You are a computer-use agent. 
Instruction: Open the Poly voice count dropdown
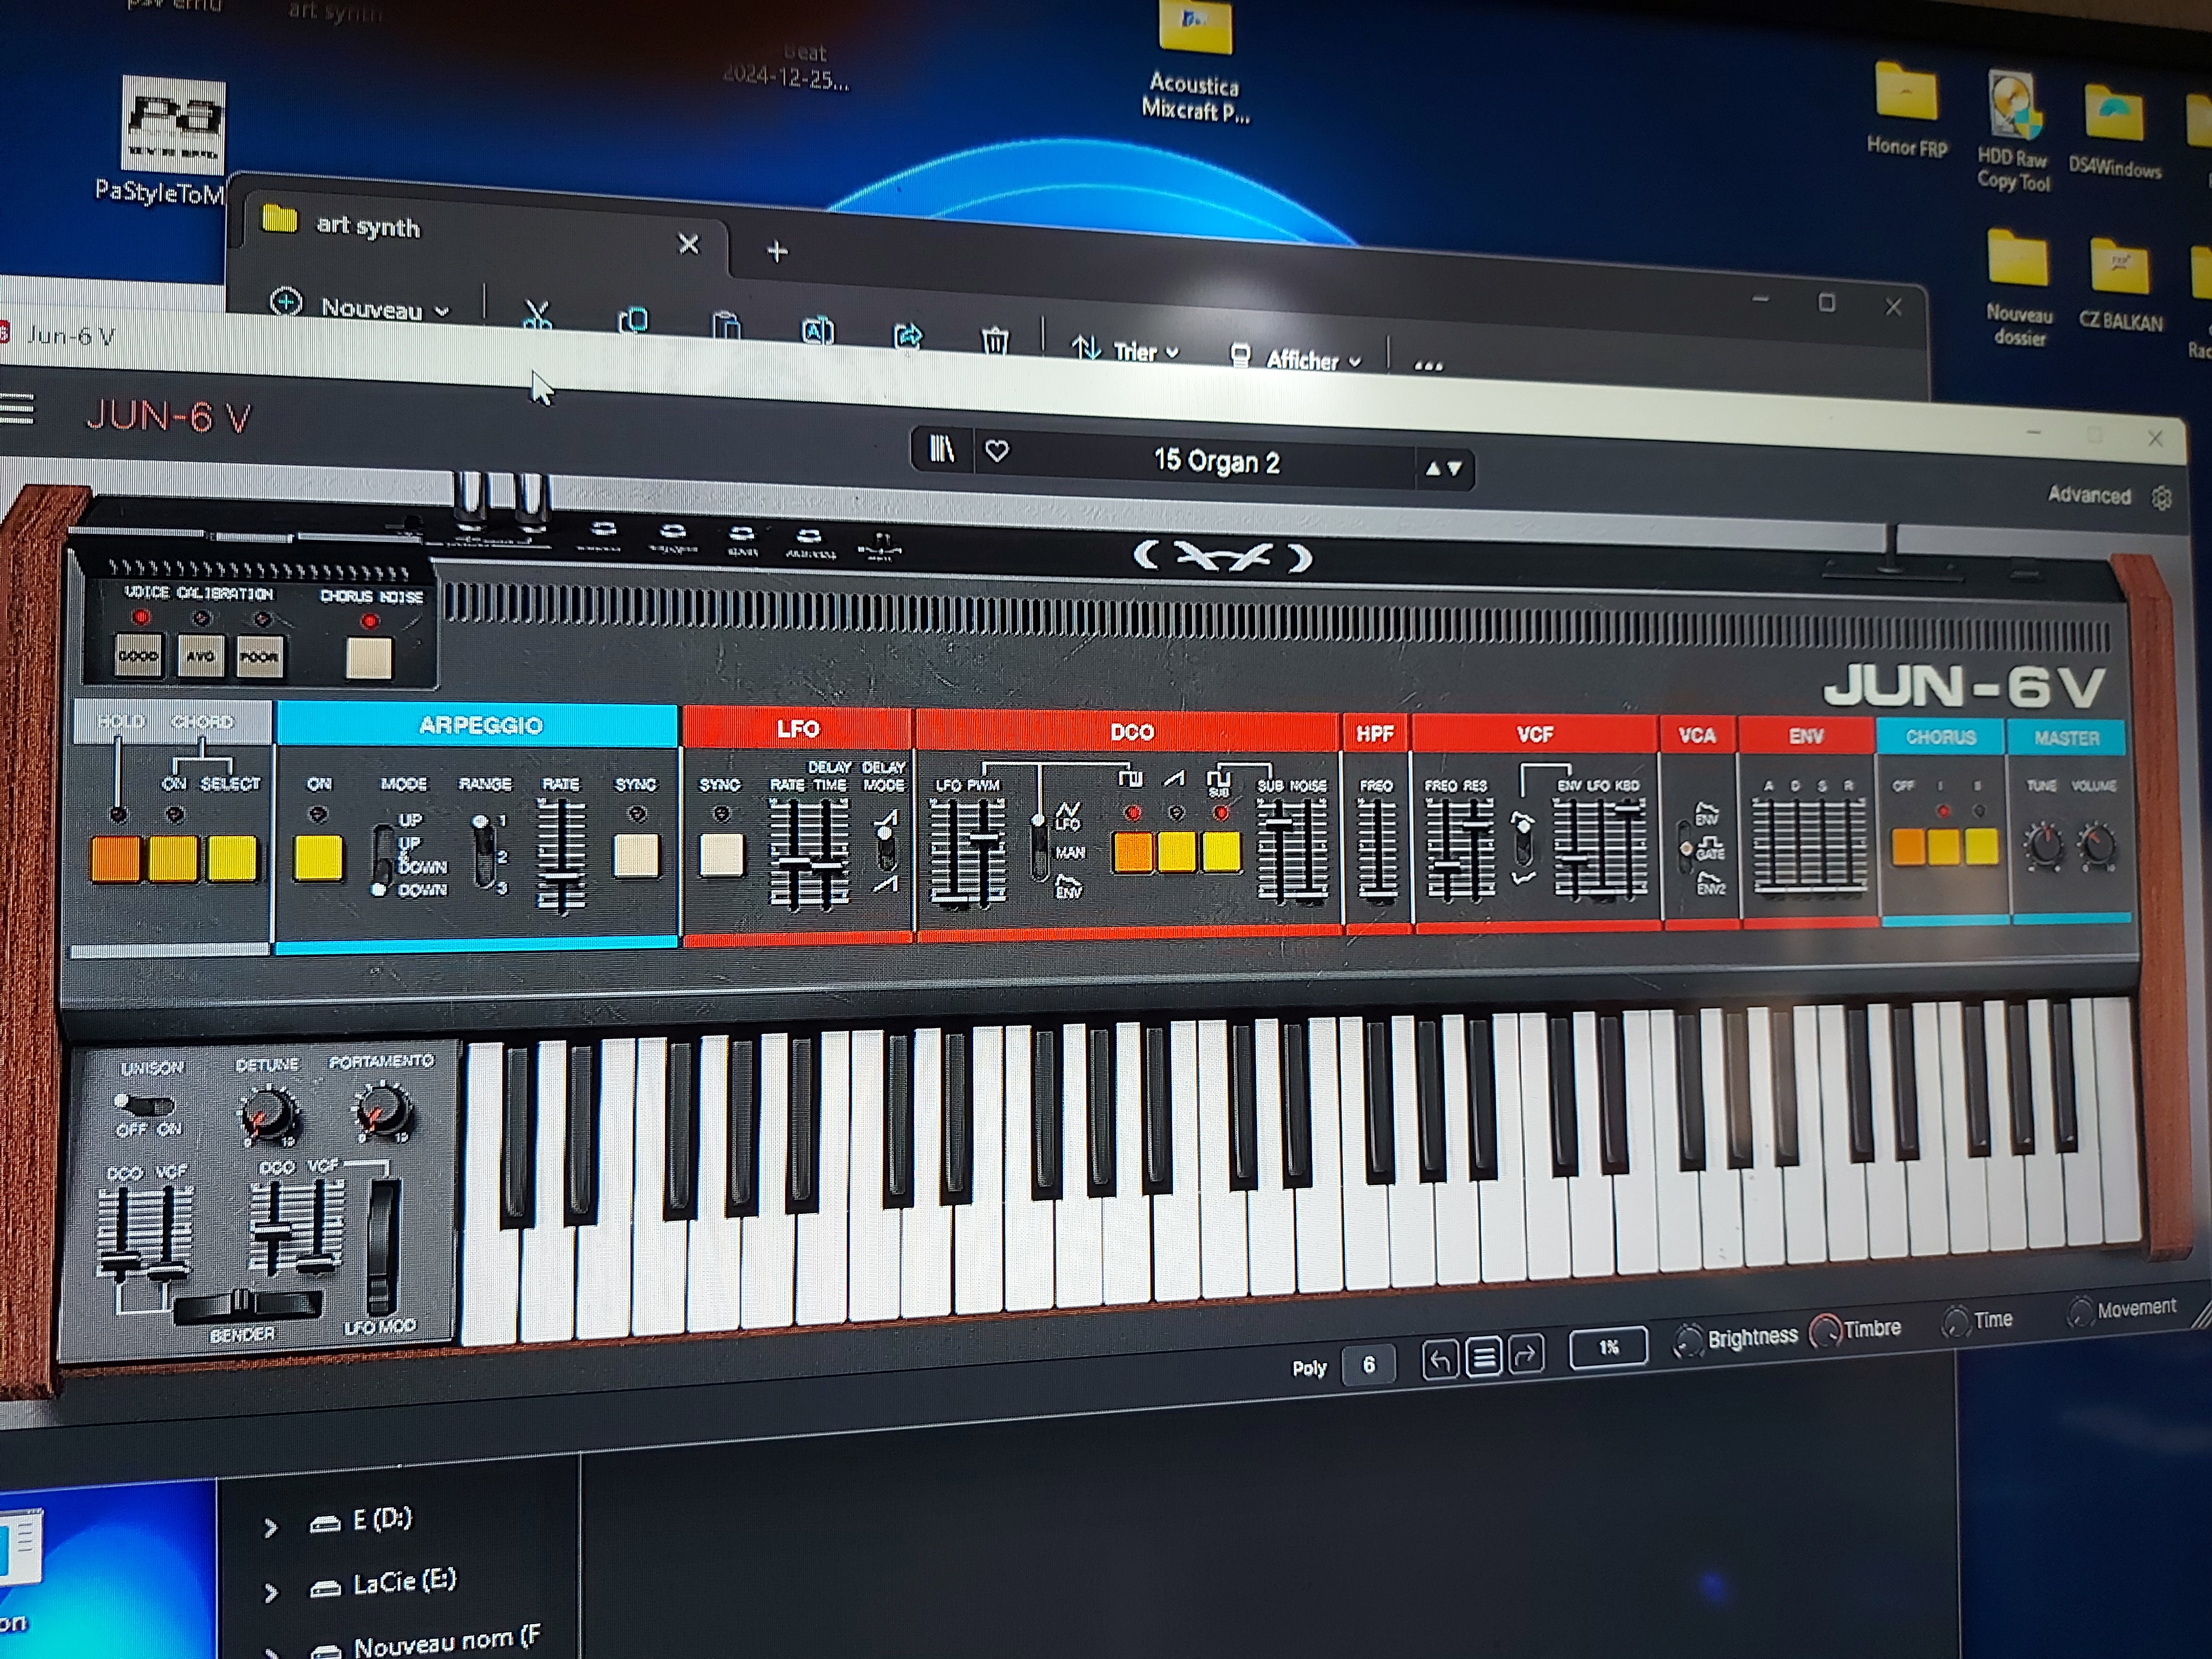click(1368, 1364)
